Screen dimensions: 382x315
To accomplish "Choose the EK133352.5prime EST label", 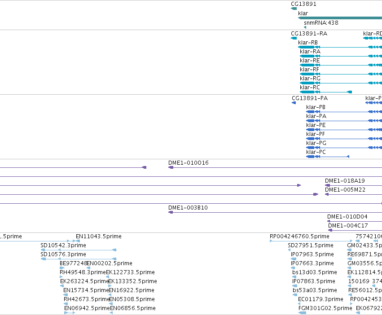I will pos(132,281).
